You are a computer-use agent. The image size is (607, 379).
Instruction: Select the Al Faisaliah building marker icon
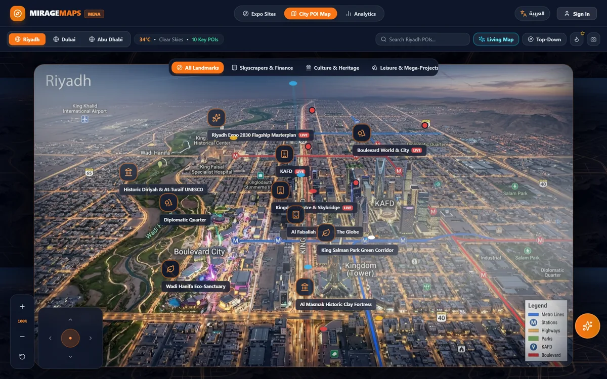coord(295,215)
